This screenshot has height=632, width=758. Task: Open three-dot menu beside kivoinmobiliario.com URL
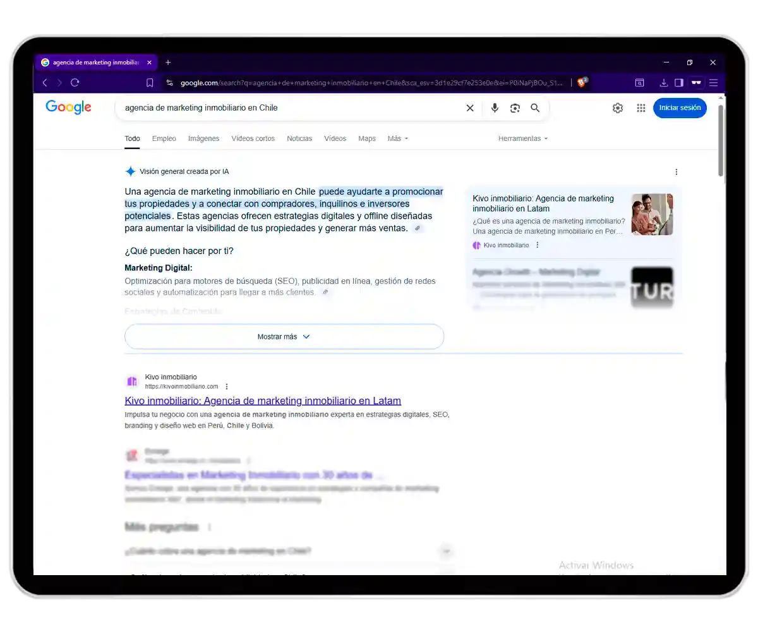click(227, 387)
